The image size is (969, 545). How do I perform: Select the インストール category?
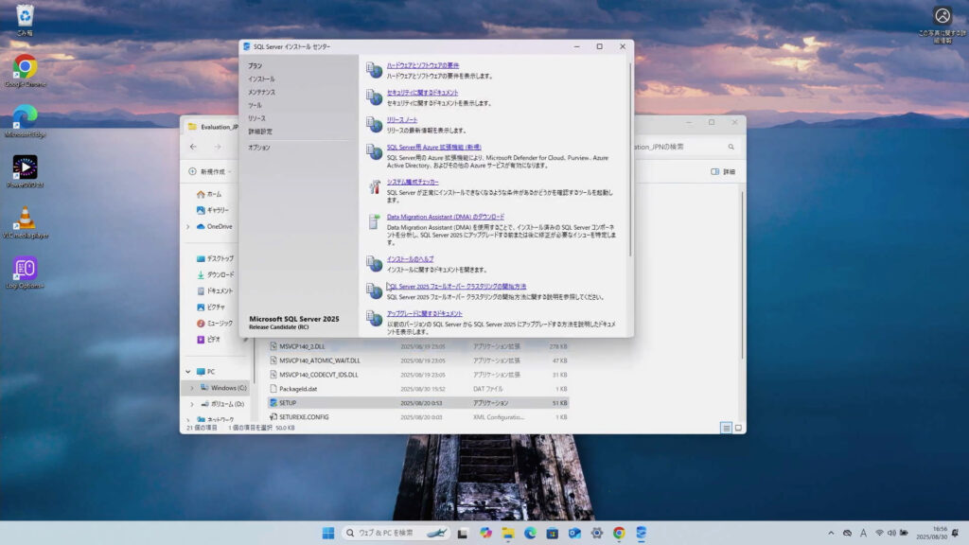(261, 79)
